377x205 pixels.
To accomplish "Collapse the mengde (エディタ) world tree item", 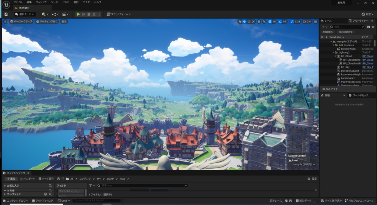I will point(331,42).
